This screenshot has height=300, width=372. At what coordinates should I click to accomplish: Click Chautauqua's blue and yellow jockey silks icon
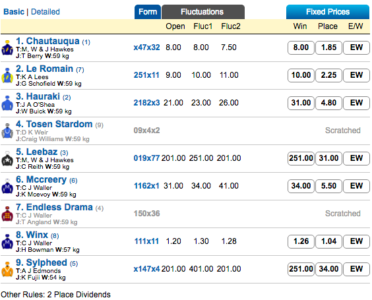[x=7, y=47]
